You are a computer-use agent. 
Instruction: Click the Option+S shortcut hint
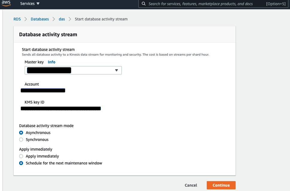(x=275, y=4)
